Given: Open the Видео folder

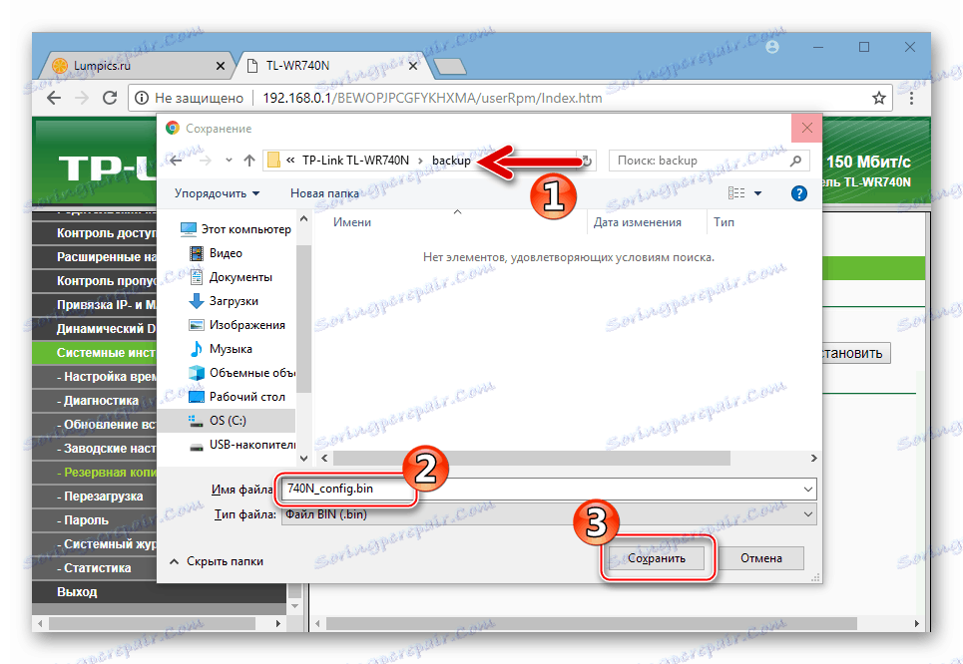Looking at the screenshot, I should (216, 253).
